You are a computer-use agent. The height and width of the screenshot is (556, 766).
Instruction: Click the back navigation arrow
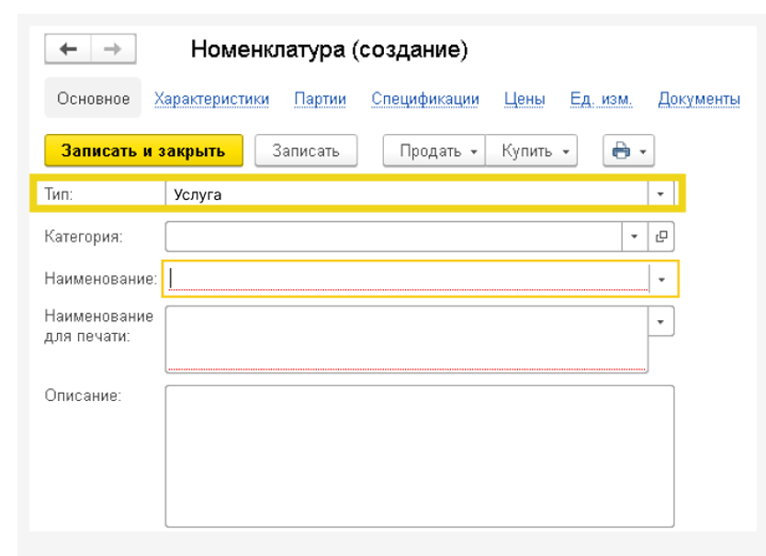pyautogui.click(x=68, y=50)
